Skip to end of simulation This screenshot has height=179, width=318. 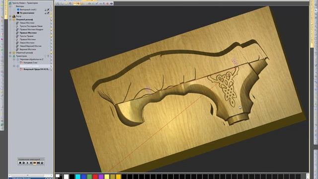pos(38,163)
